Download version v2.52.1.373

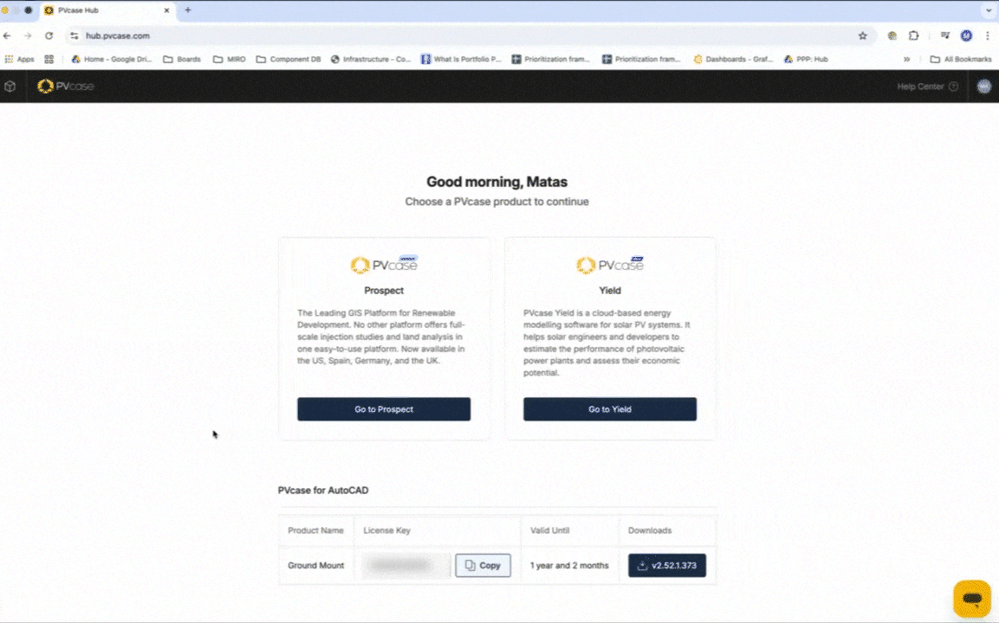click(x=667, y=565)
